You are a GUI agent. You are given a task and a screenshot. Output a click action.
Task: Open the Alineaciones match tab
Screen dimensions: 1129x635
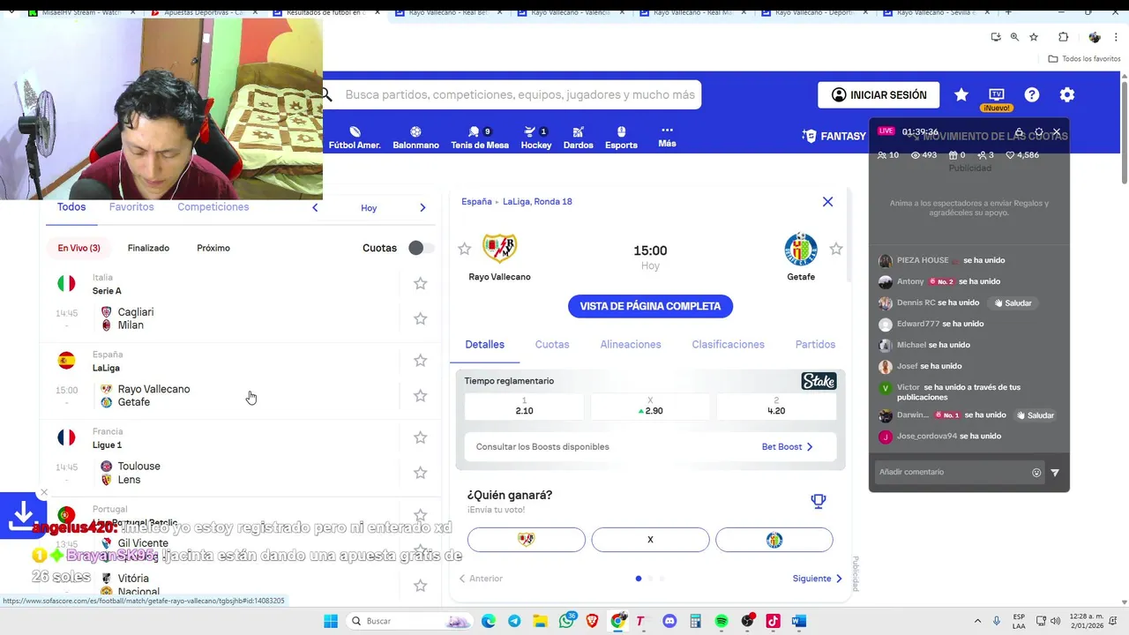tap(631, 345)
